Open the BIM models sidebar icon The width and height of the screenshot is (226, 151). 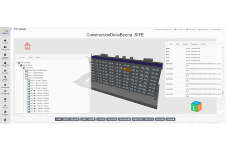(5, 71)
